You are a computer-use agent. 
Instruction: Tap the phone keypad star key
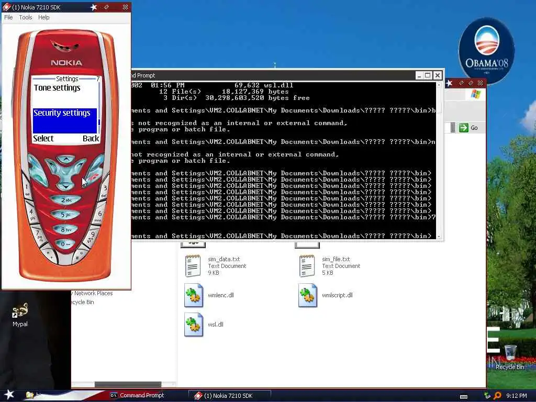coord(49,254)
